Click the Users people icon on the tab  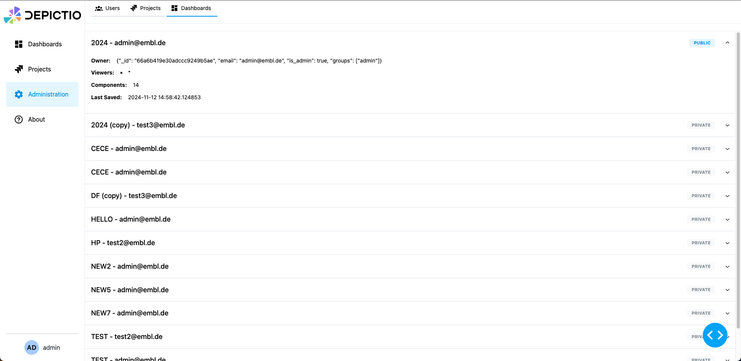[98, 8]
